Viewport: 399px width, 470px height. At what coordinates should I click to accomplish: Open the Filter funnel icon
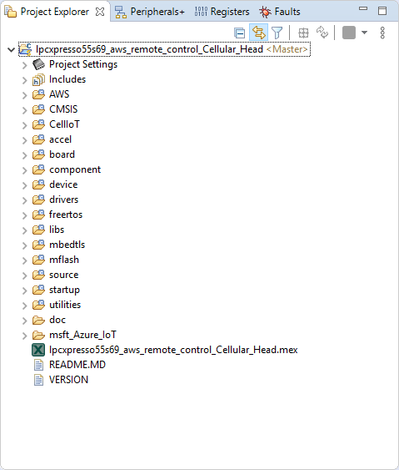277,33
